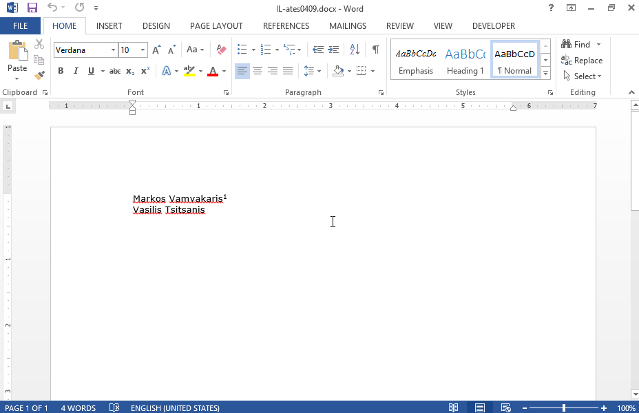Screen dimensions: 639x413
Task: Apply red font color
Action: [x=213, y=72]
